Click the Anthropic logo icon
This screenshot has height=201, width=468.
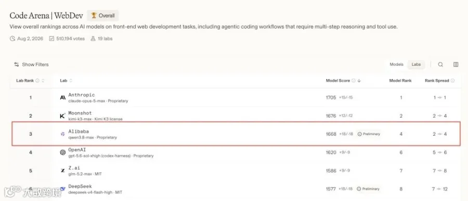63,97
